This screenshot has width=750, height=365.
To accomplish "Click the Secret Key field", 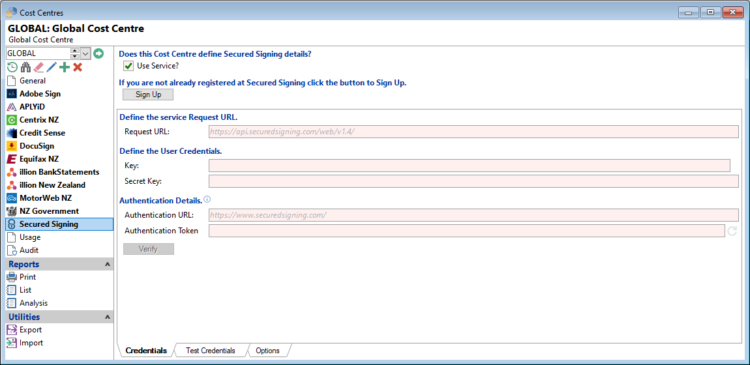I will (x=473, y=181).
